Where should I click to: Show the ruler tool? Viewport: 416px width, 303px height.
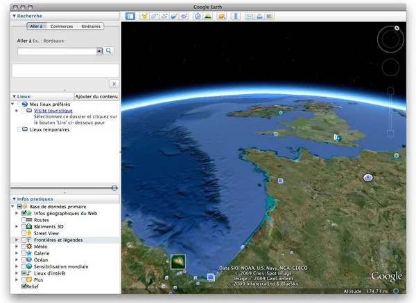coord(236,16)
